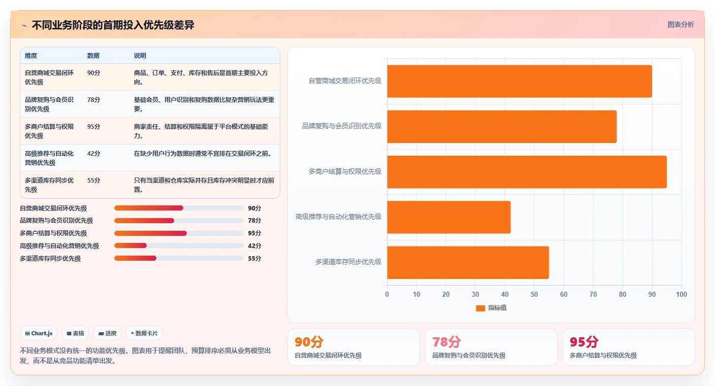Screen dimensions: 715x386
Task: Click the 数据 column header
Action: coord(93,56)
